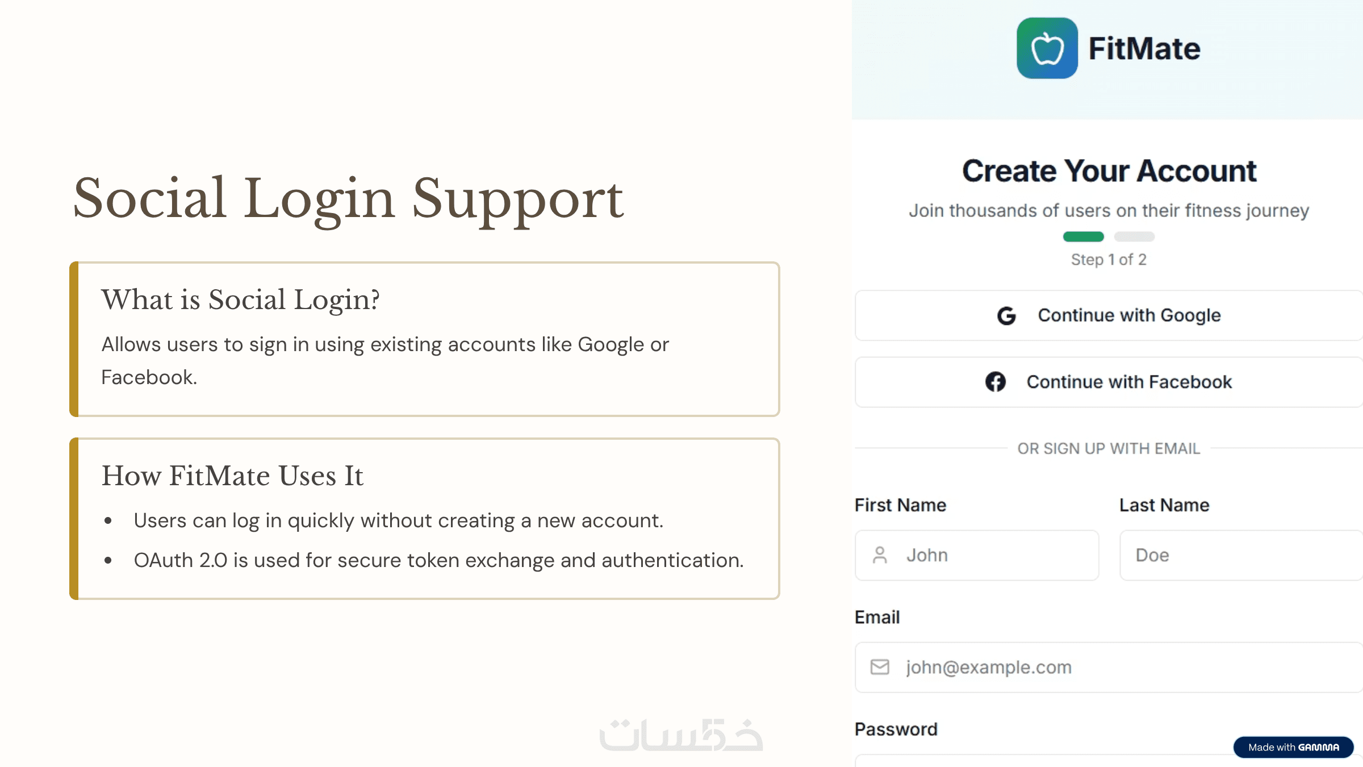Click the Google G icon

[1006, 316]
